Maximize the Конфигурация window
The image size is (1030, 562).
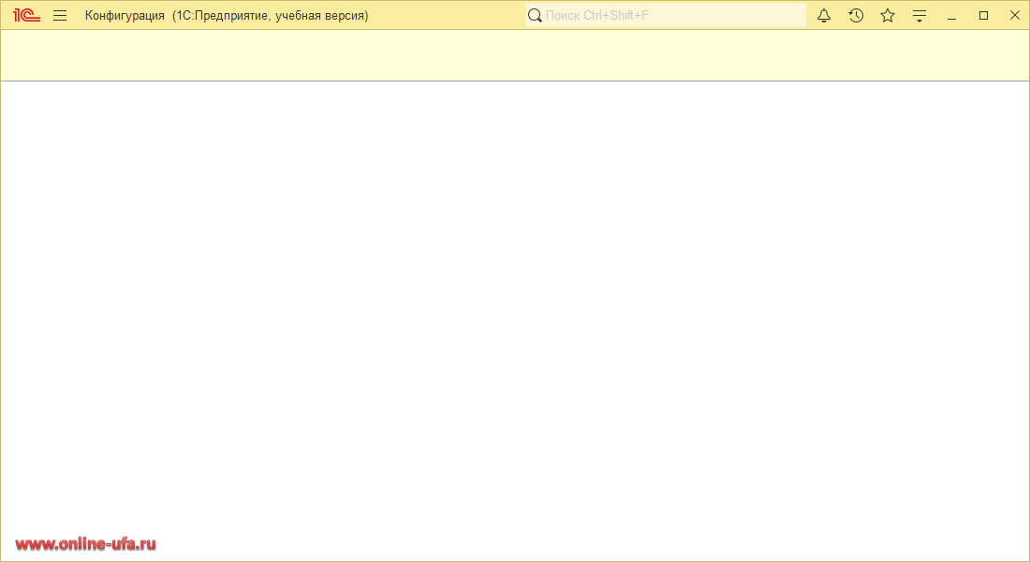[x=983, y=15]
